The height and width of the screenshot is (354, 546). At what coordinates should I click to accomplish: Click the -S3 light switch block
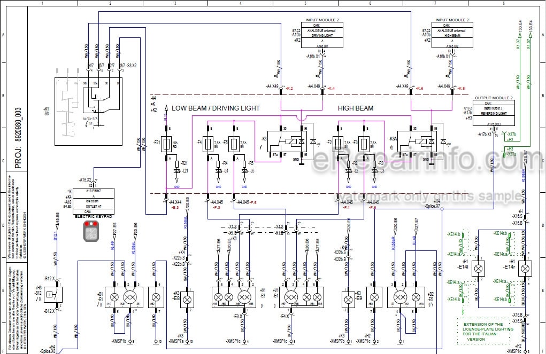click(x=88, y=111)
